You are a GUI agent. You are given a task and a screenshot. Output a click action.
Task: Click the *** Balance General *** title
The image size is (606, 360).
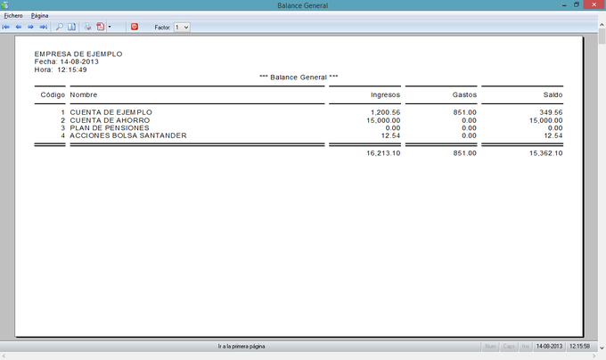(299, 78)
